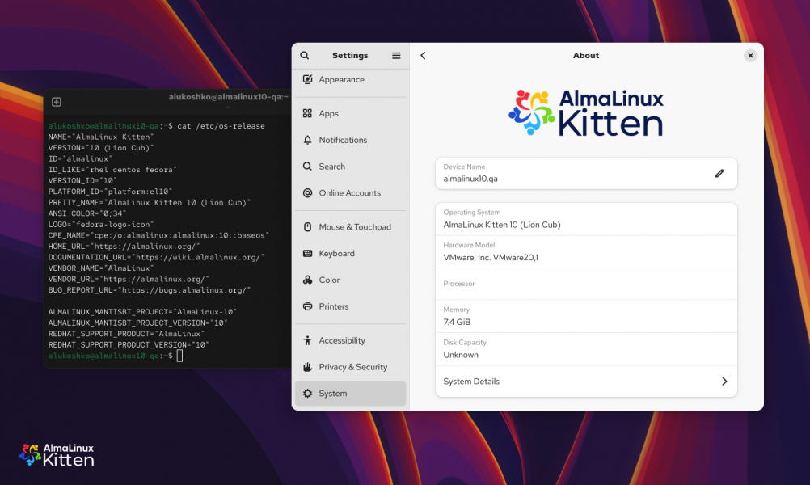Select the System sidebar entry

tap(350, 394)
